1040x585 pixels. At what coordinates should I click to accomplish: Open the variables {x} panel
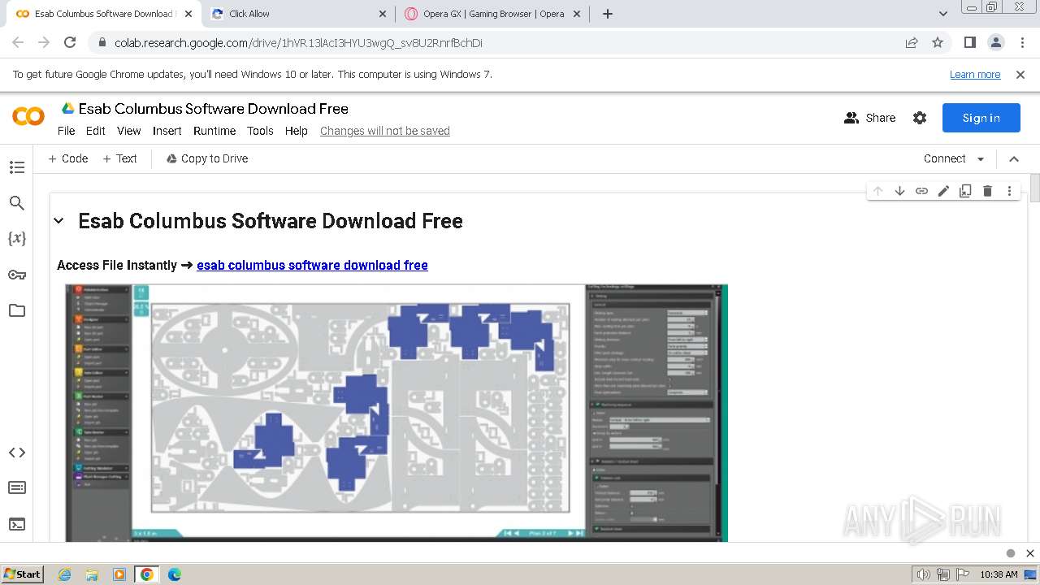tap(16, 238)
